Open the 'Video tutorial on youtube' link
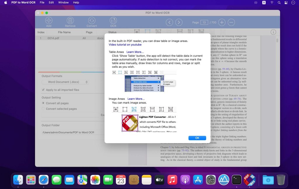Image resolution: width=299 pixels, height=189 pixels. 124,44
